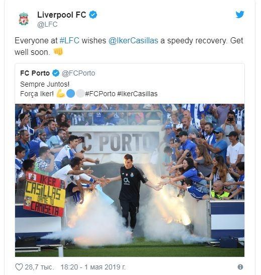Open the tweet timestamp 18:20
Image resolution: width=261 pixels, height=275 pixels.
[x=69, y=267]
